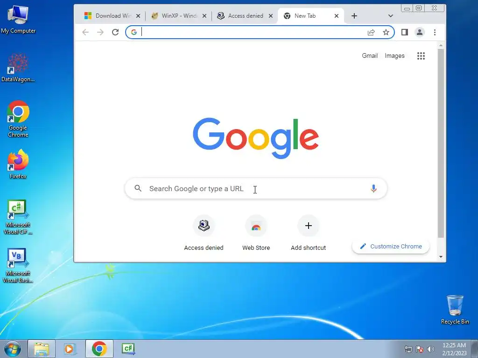The image size is (478, 358).
Task: Go forward with the forward arrow
Action: point(100,32)
